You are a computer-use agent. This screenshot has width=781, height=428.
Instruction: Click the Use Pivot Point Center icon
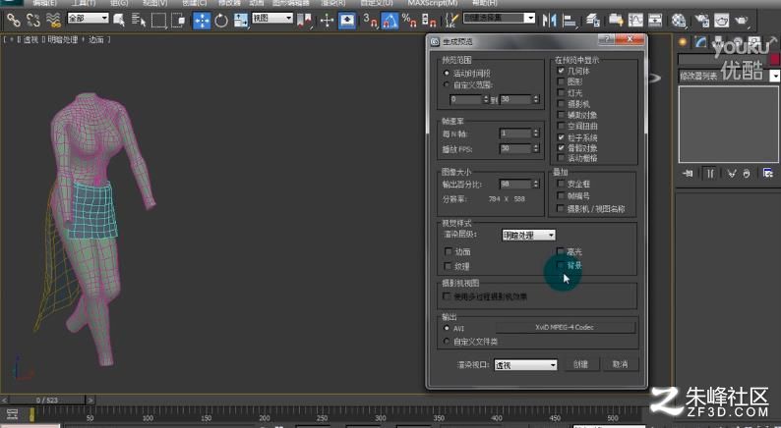[x=304, y=21]
